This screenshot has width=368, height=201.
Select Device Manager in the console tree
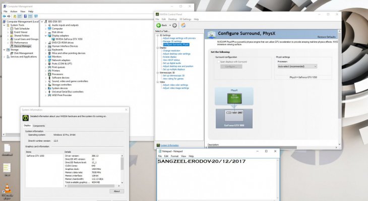click(x=23, y=46)
